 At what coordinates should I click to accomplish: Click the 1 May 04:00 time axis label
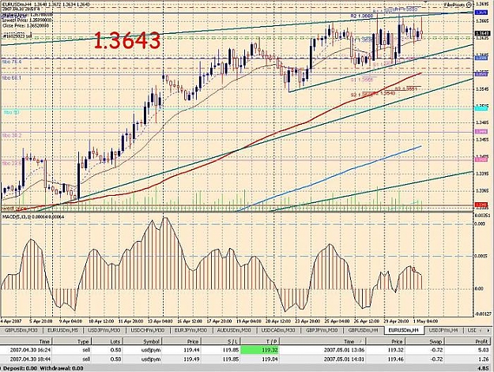click(425, 321)
